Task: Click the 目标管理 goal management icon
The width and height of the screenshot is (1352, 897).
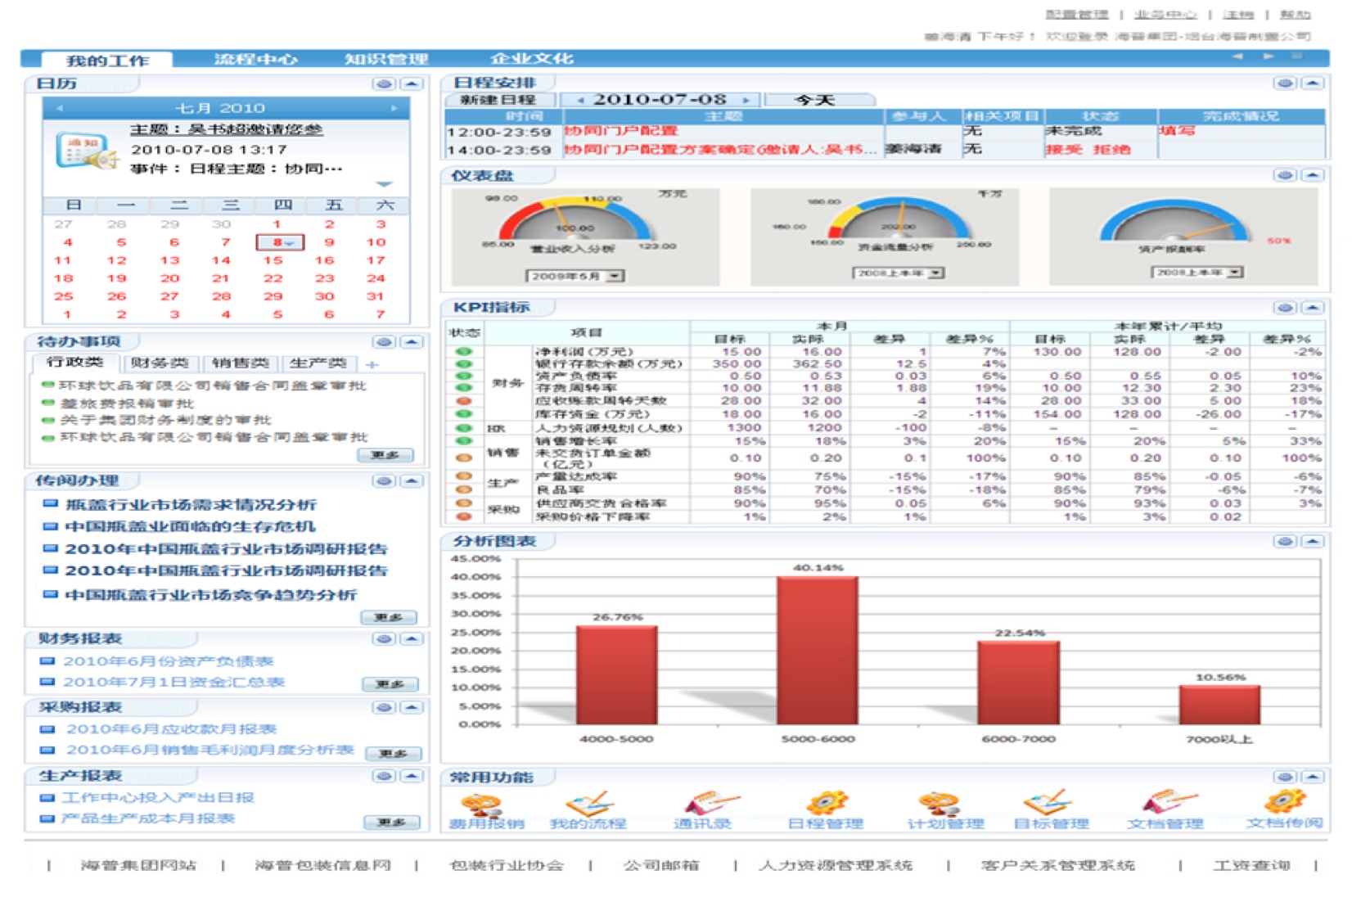Action: click(x=1050, y=805)
